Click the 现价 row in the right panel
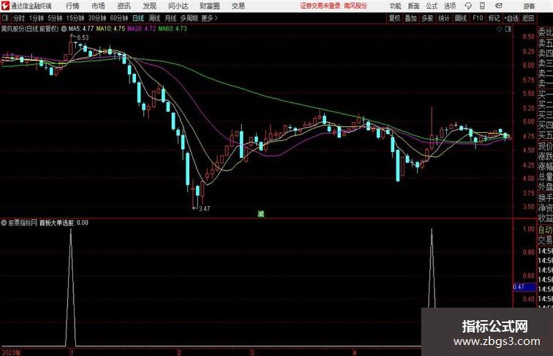This screenshot has width=553, height=356. tap(545, 146)
